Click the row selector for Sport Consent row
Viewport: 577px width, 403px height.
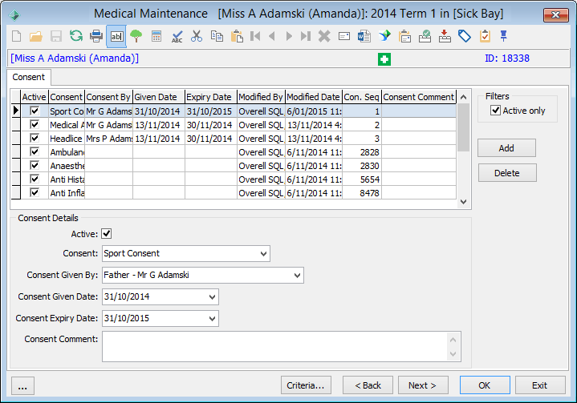(x=16, y=111)
